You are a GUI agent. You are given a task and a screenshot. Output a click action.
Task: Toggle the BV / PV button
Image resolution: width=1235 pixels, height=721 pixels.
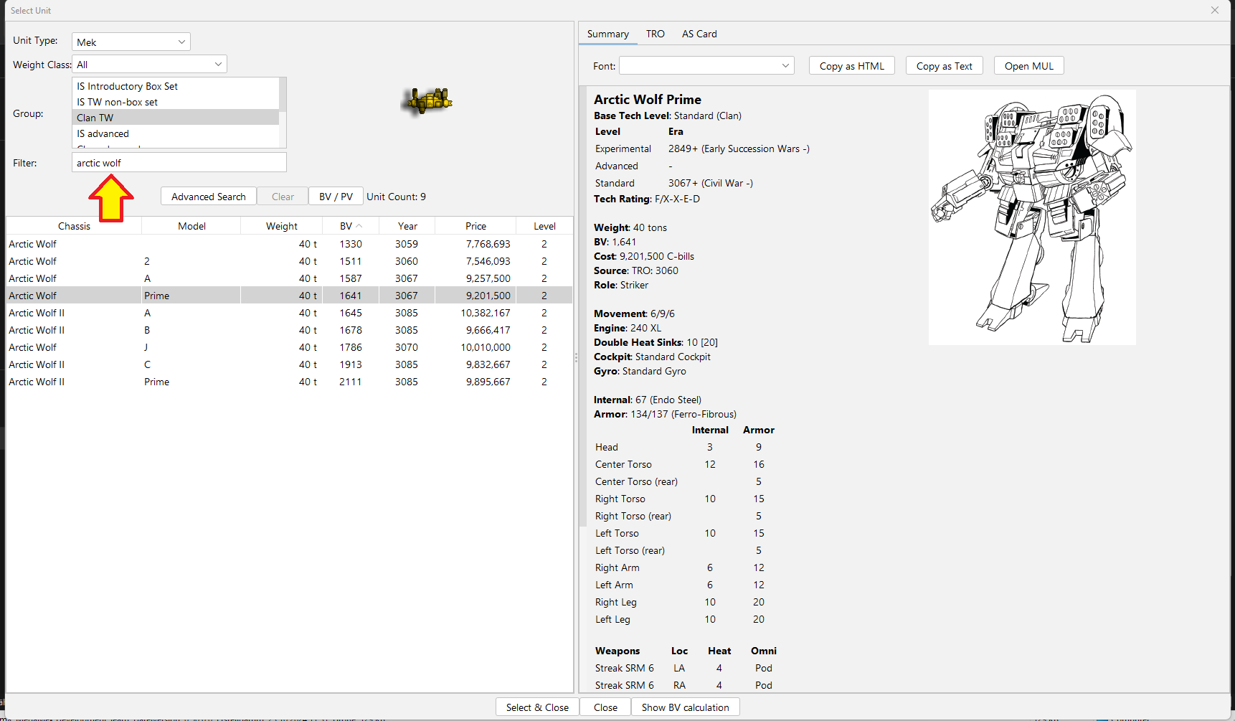(336, 197)
